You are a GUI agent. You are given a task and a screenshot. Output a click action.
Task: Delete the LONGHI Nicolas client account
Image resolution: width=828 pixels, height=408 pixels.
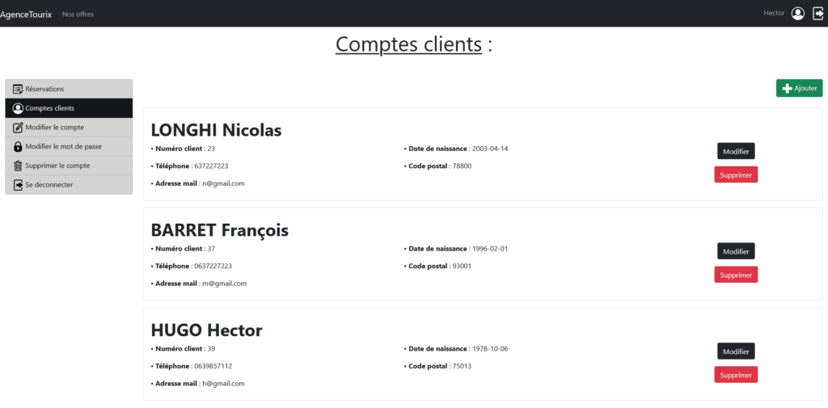(735, 175)
